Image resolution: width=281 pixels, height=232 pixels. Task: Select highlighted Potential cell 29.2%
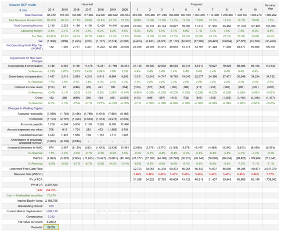pos(51,227)
